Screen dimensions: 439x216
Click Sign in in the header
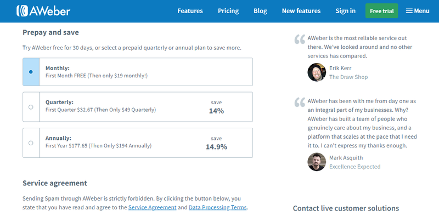point(346,11)
